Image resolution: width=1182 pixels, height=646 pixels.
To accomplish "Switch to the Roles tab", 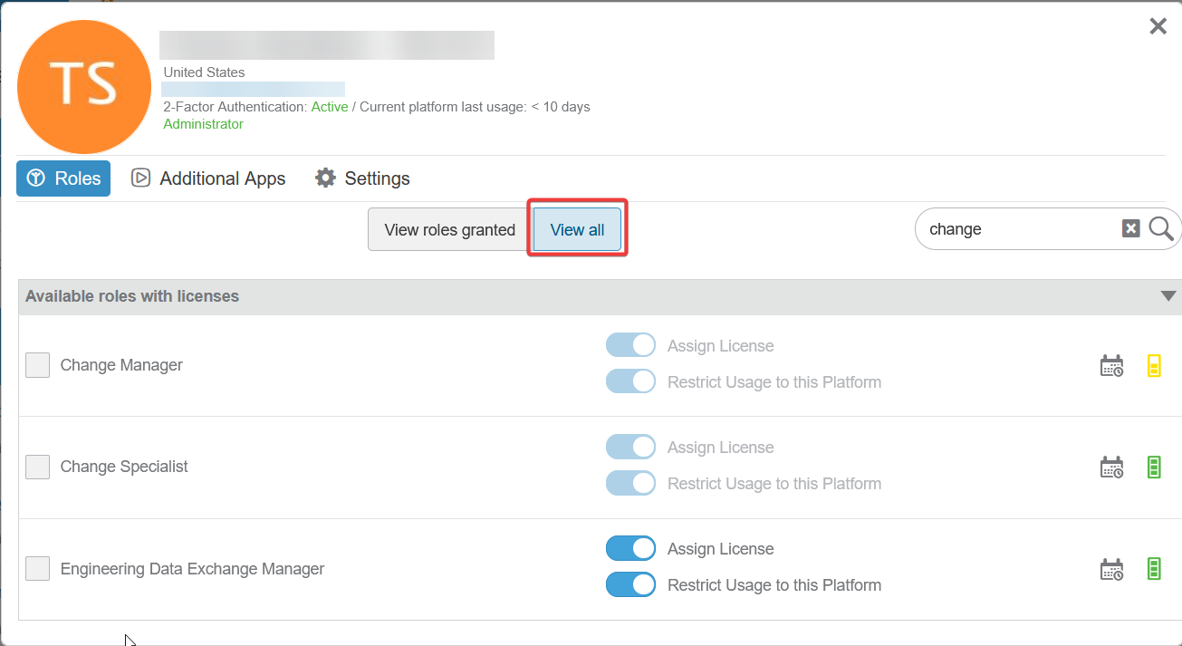I will pos(63,178).
